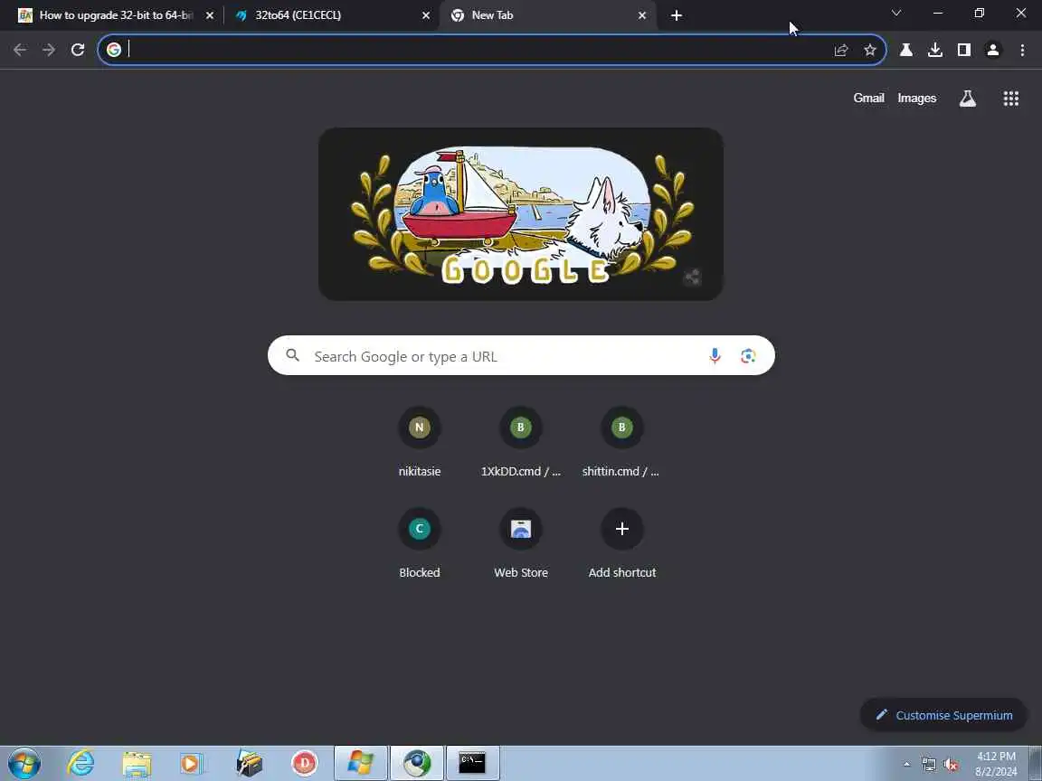The height and width of the screenshot is (781, 1042).
Task: Open the three-dot browser menu
Action: coord(1022,50)
